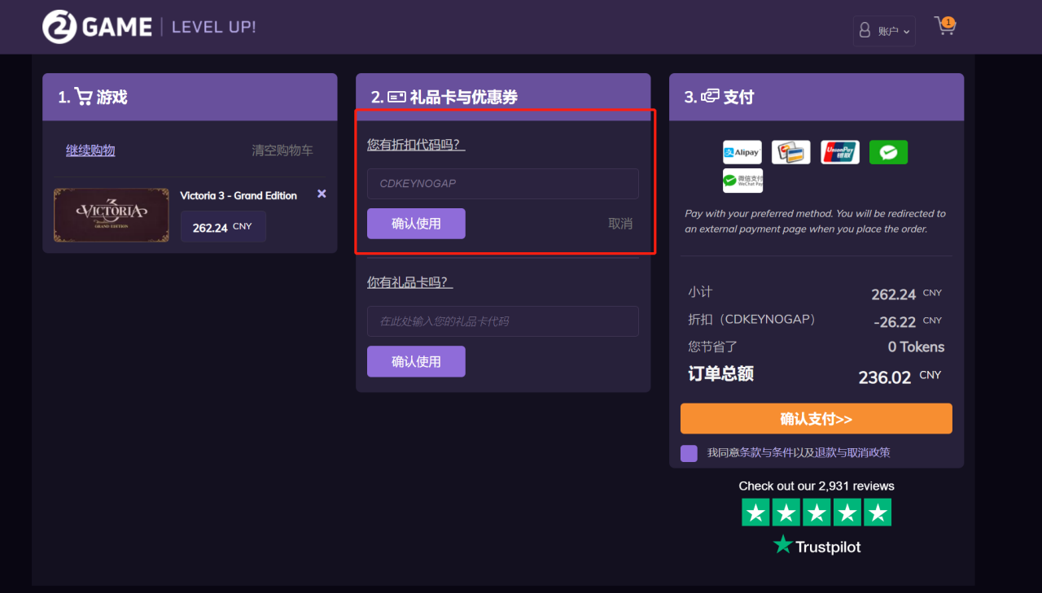The height and width of the screenshot is (593, 1042).
Task: Click the 0 Tokens value
Action: click(x=916, y=347)
